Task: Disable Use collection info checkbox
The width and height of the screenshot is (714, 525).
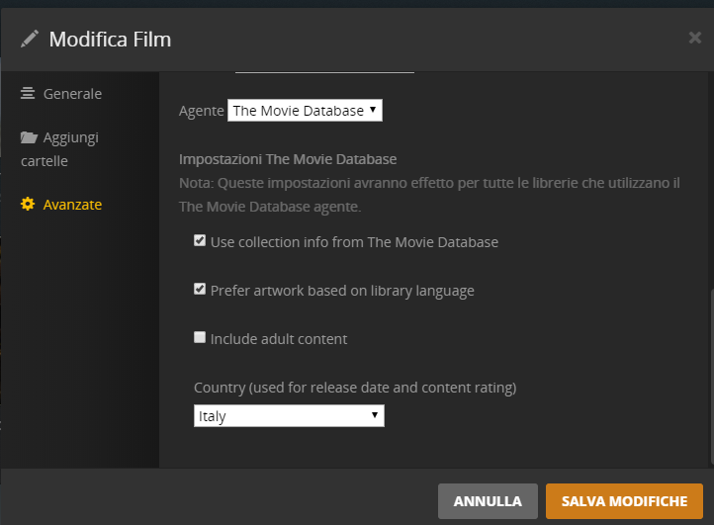Action: coord(200,240)
